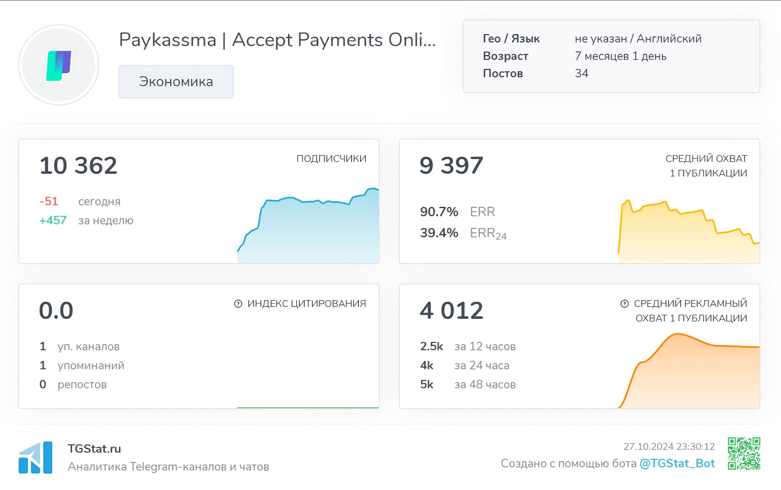Click the 0.0 citation index value

[56, 310]
